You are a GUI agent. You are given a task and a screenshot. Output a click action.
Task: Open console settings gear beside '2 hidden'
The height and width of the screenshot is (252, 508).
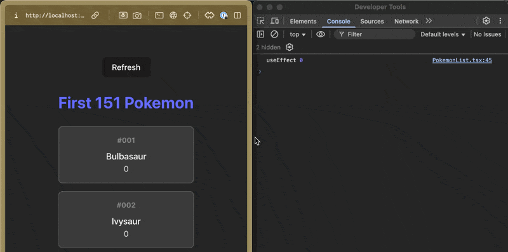pos(290,48)
